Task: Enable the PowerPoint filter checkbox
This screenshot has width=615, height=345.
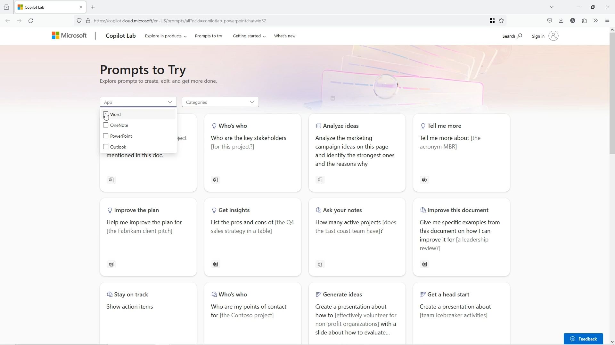Action: [x=106, y=136]
